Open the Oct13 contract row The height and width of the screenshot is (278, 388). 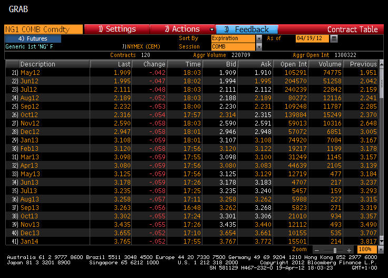point(192,216)
